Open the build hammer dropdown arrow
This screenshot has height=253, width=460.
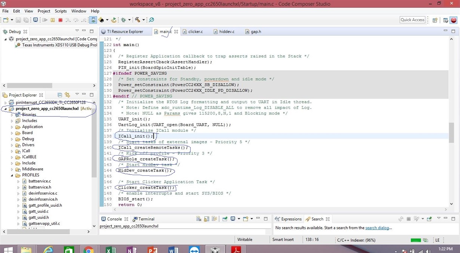(x=143, y=20)
